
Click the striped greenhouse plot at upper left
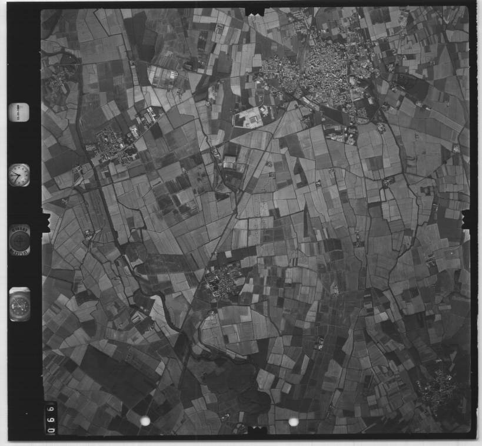tap(165, 77)
